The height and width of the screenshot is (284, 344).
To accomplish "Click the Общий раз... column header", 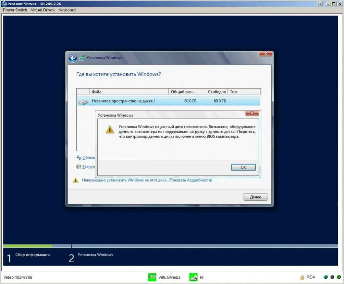I will point(183,92).
